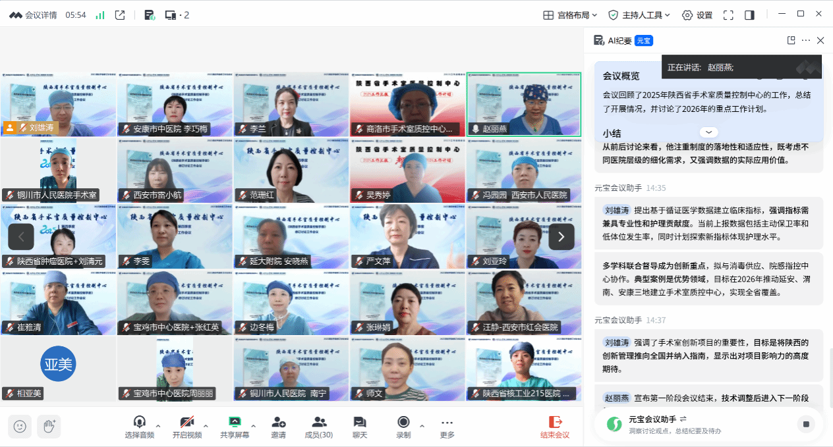Open the 成员(30) members list
This screenshot has width=833, height=447.
point(319,427)
